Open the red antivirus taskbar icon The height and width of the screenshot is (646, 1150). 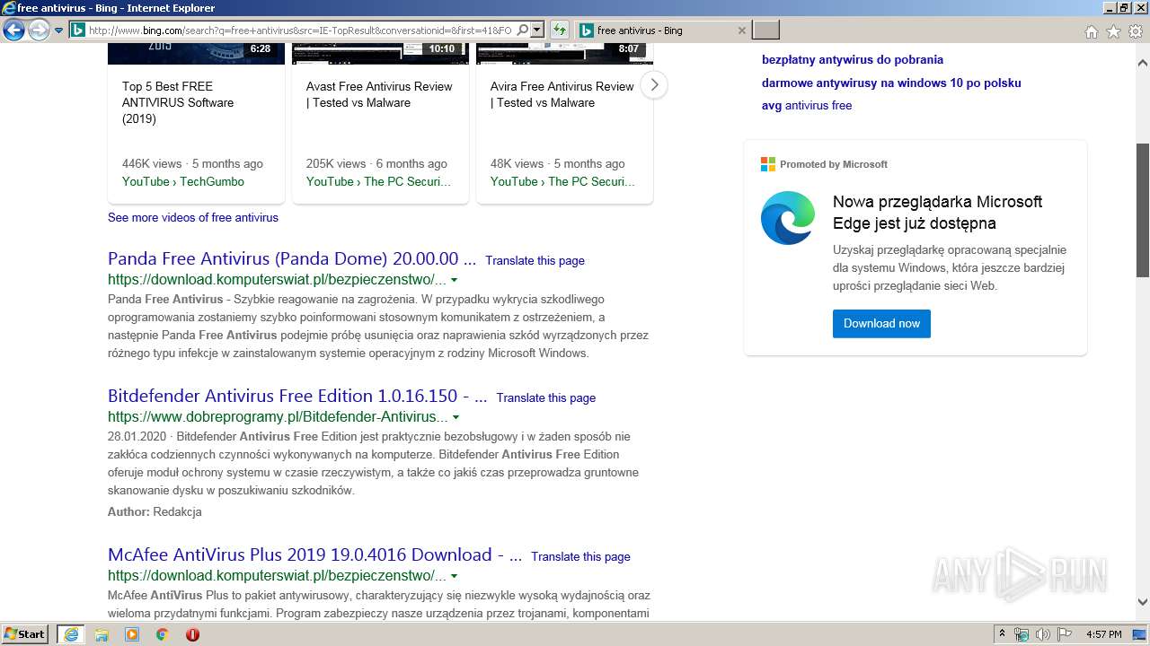pos(192,634)
